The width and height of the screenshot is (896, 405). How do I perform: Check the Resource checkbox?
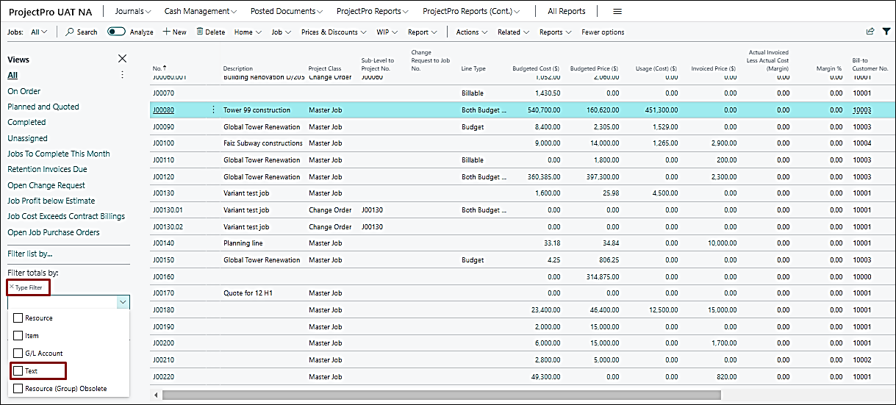point(18,318)
